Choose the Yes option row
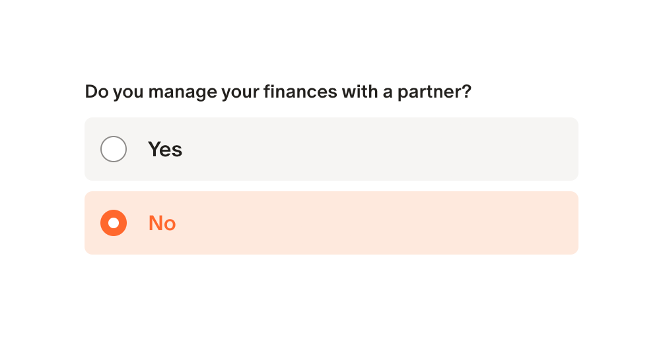 [331, 149]
